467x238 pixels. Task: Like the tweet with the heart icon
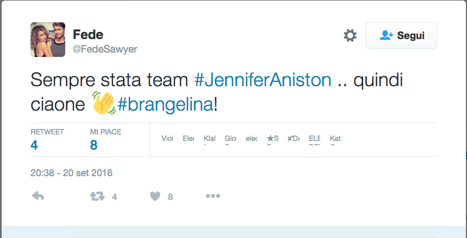[155, 196]
